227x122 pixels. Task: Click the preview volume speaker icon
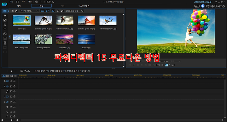tap(162, 65)
